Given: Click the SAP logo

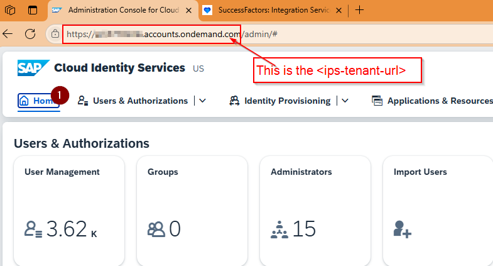Looking at the screenshot, I should point(33,68).
